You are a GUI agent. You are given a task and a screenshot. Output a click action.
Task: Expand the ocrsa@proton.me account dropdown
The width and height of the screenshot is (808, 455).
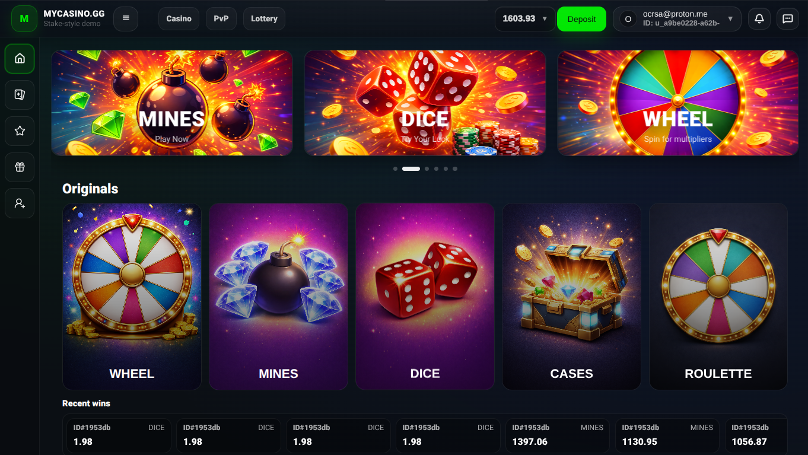(677, 19)
